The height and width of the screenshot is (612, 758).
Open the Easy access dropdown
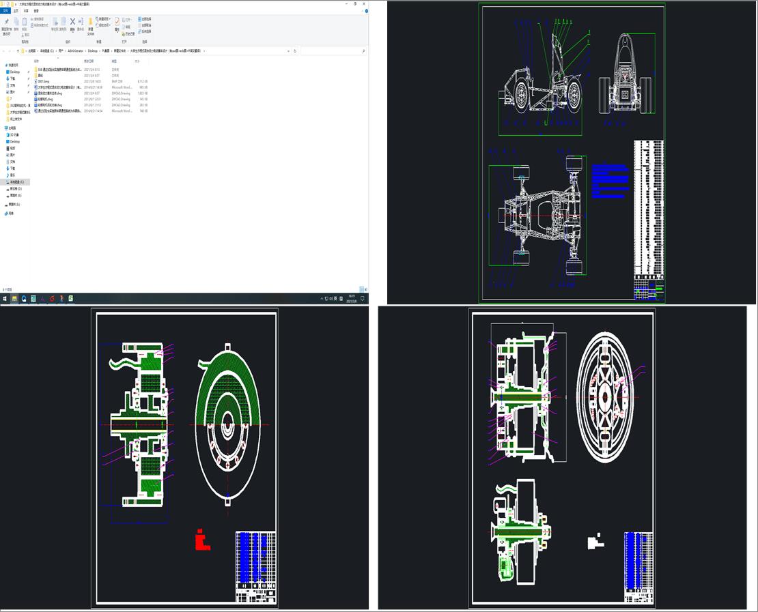tap(103, 25)
